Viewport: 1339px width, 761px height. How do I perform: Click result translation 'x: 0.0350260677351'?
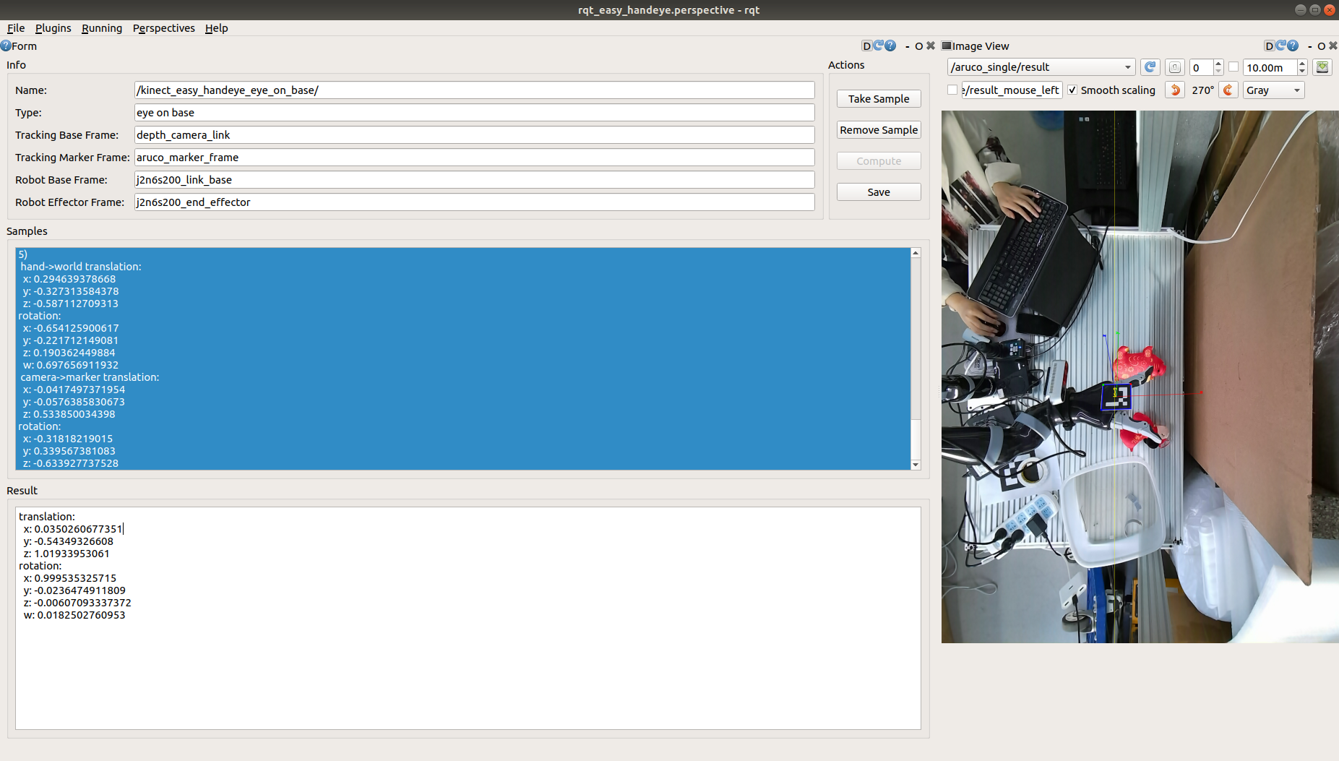pyautogui.click(x=73, y=529)
